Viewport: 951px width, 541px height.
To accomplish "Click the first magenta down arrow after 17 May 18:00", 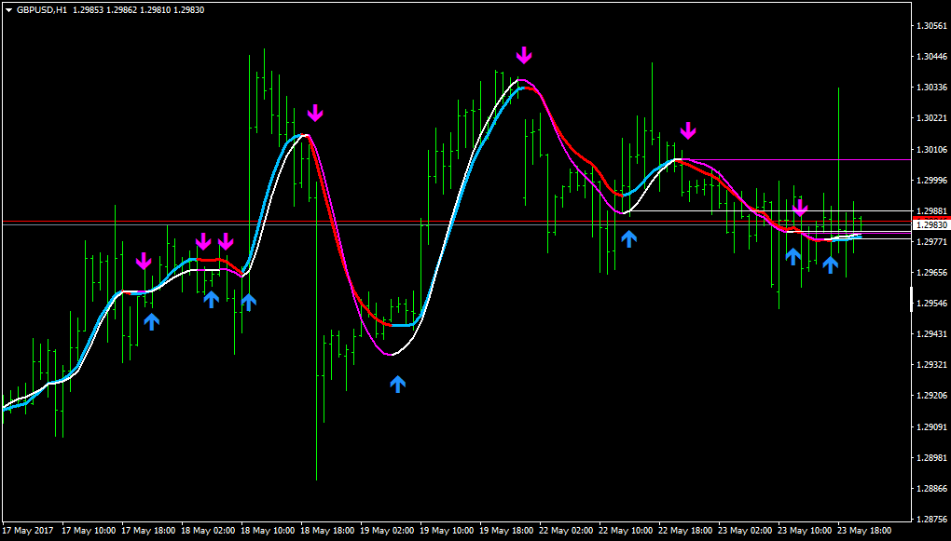I will pos(144,261).
